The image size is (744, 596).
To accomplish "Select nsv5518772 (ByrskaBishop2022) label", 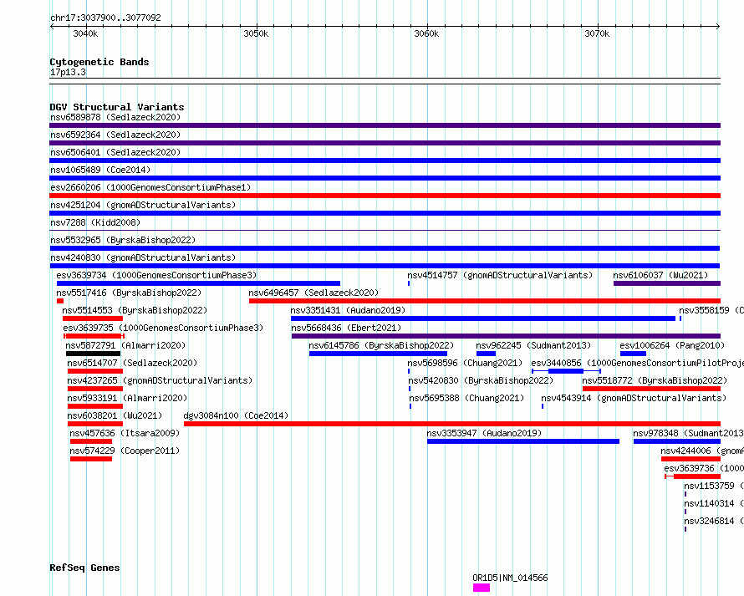I will click(x=655, y=380).
